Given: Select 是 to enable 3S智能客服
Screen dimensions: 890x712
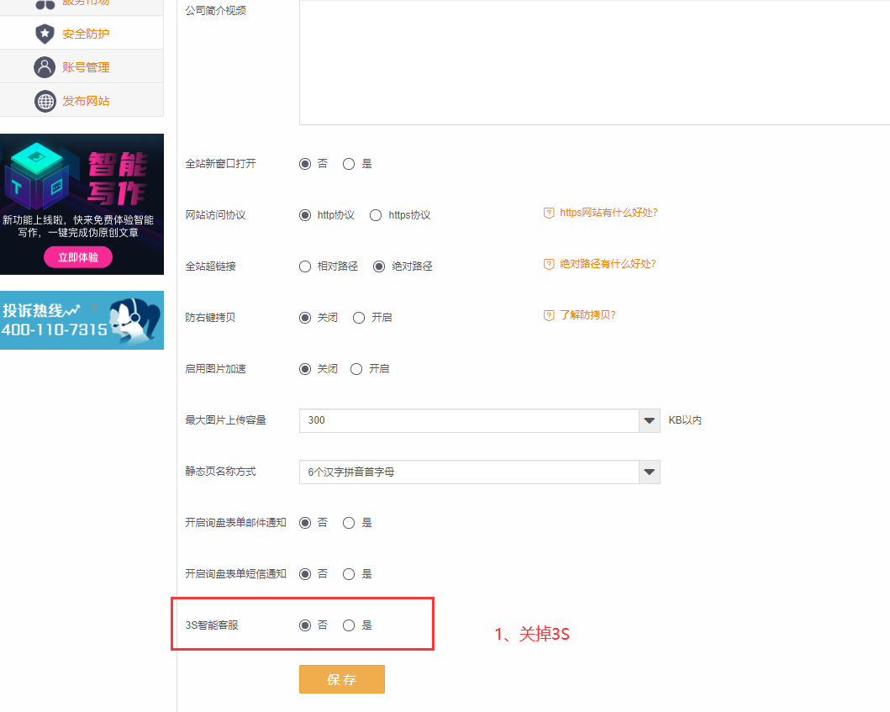Looking at the screenshot, I should point(349,625).
